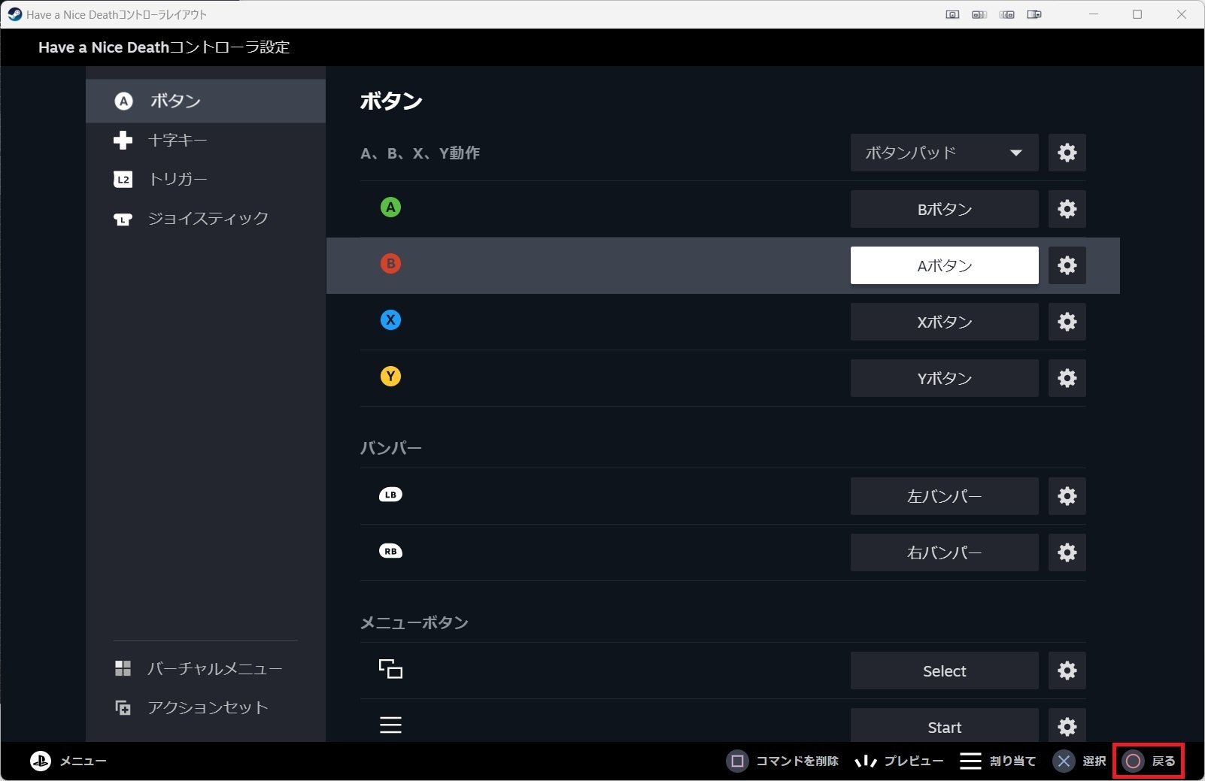
Task: Open gear settings for the RB bumper row
Action: tap(1067, 552)
